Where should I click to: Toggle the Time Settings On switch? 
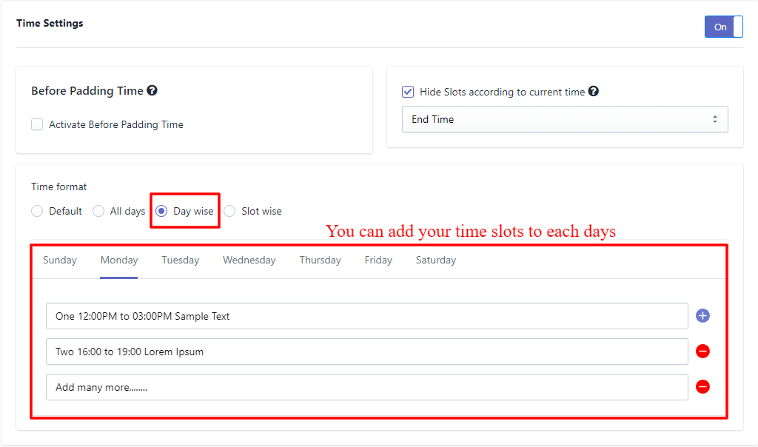click(x=723, y=27)
